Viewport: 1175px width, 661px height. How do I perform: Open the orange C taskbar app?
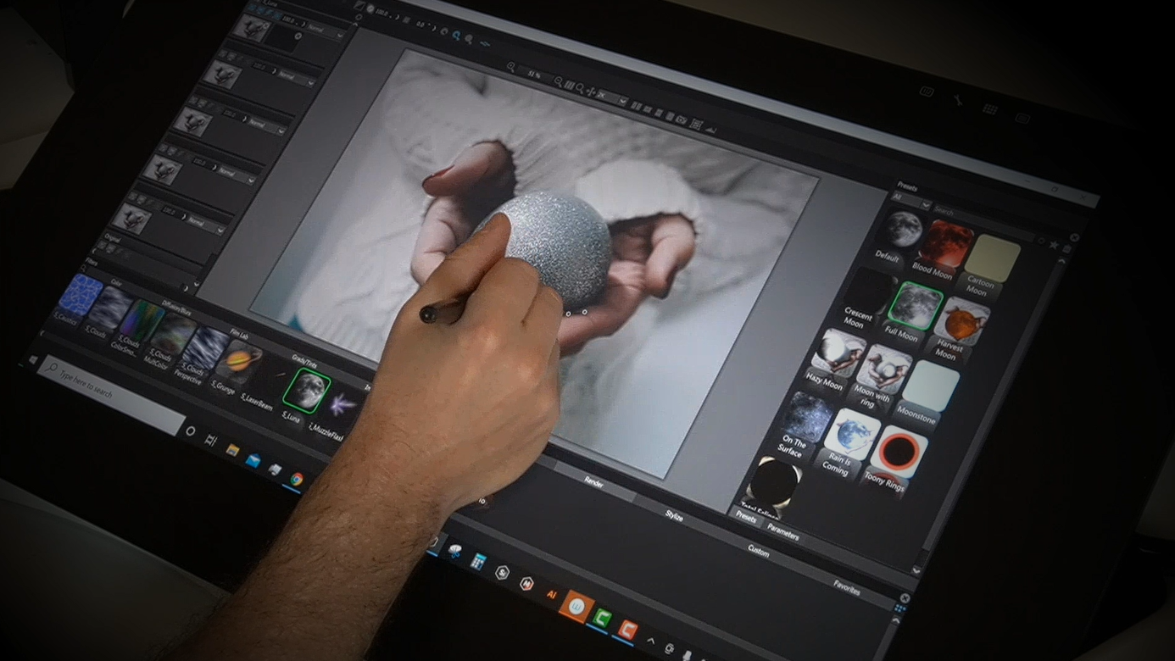[x=626, y=629]
